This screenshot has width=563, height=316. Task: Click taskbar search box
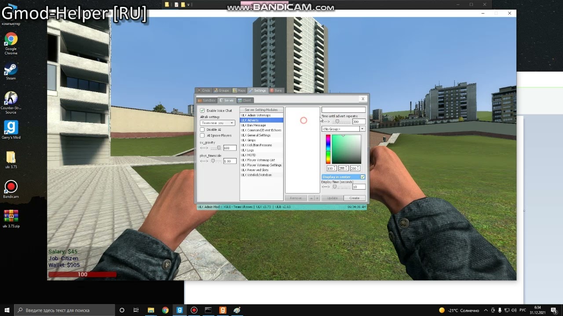[x=65, y=310]
